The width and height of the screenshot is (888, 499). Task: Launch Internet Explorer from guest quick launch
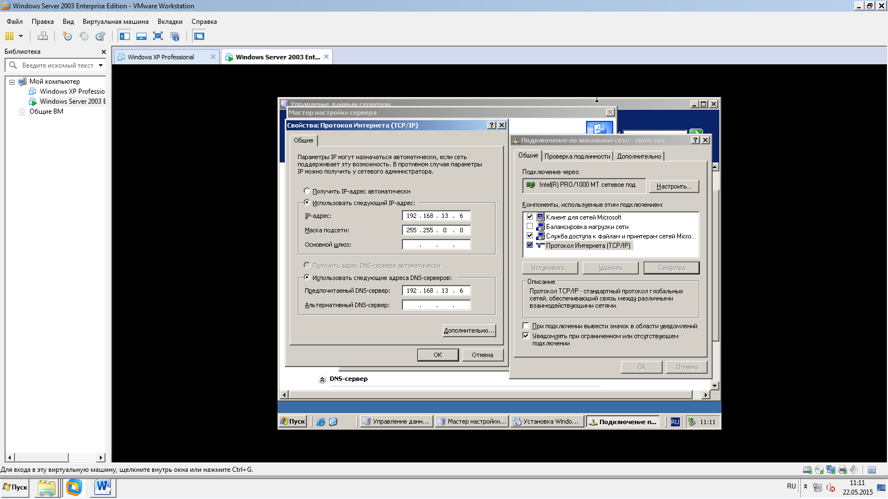pyautogui.click(x=321, y=422)
